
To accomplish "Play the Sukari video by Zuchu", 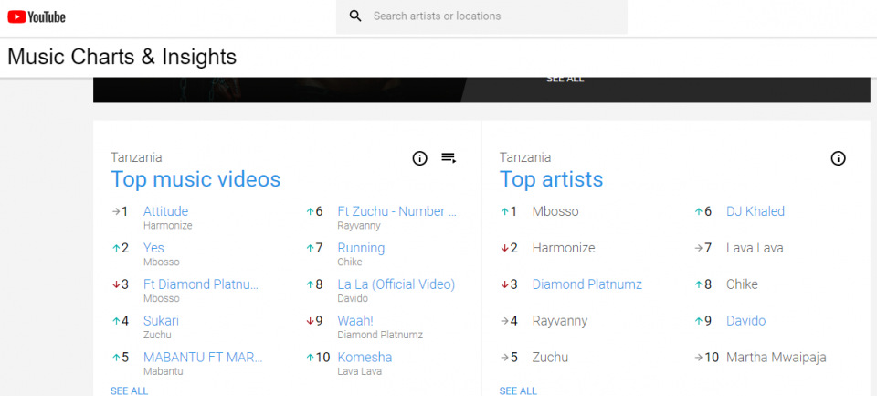I will [x=161, y=321].
